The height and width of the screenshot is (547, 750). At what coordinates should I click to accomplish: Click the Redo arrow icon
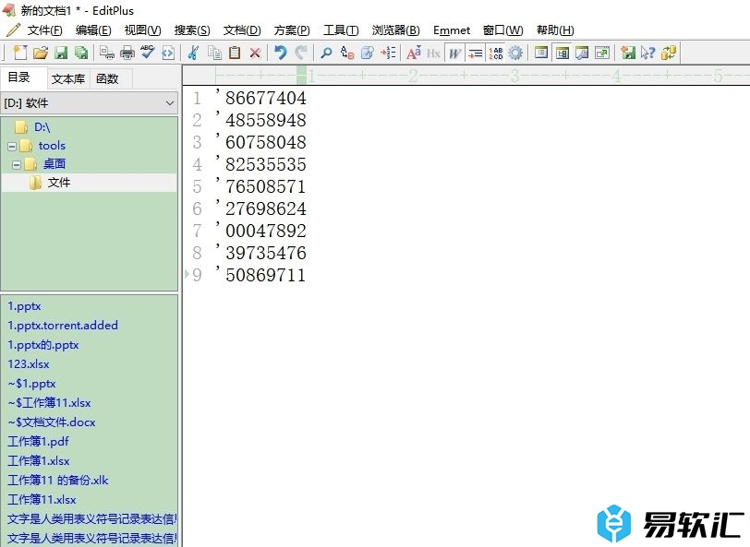pyautogui.click(x=301, y=53)
